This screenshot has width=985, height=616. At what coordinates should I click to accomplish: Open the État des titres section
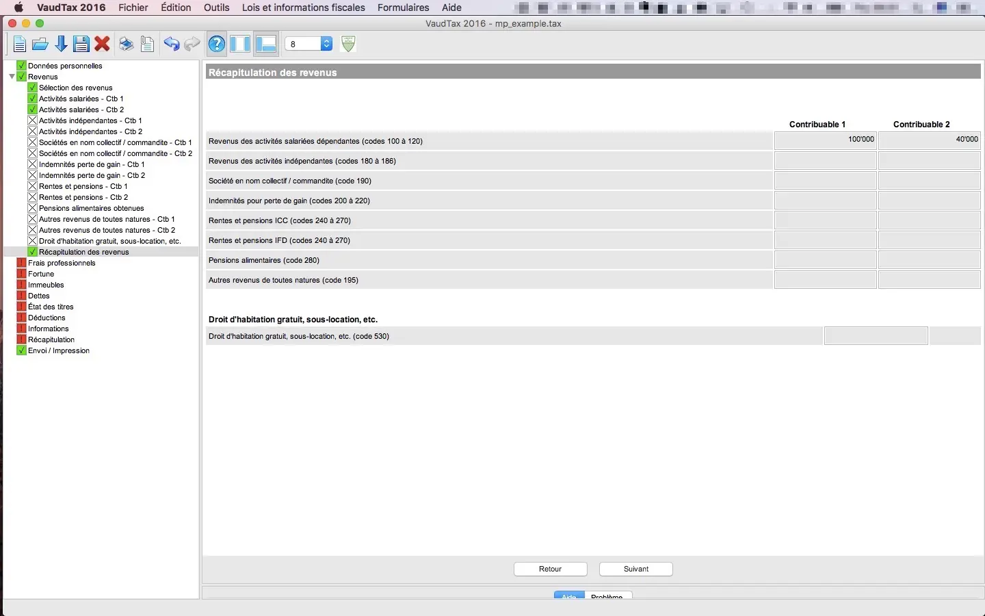tap(51, 307)
